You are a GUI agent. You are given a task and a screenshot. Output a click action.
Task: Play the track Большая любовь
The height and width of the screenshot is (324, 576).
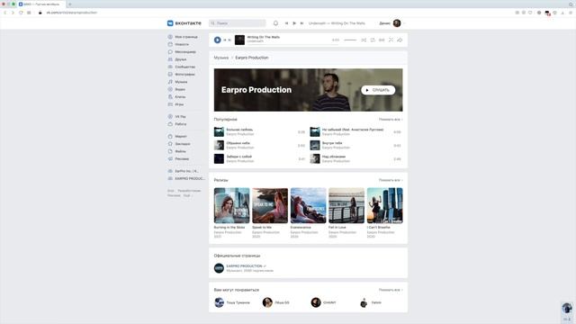219,131
